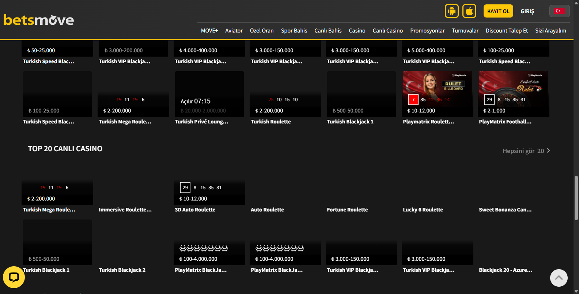Select the Aviator menu item

234,31
